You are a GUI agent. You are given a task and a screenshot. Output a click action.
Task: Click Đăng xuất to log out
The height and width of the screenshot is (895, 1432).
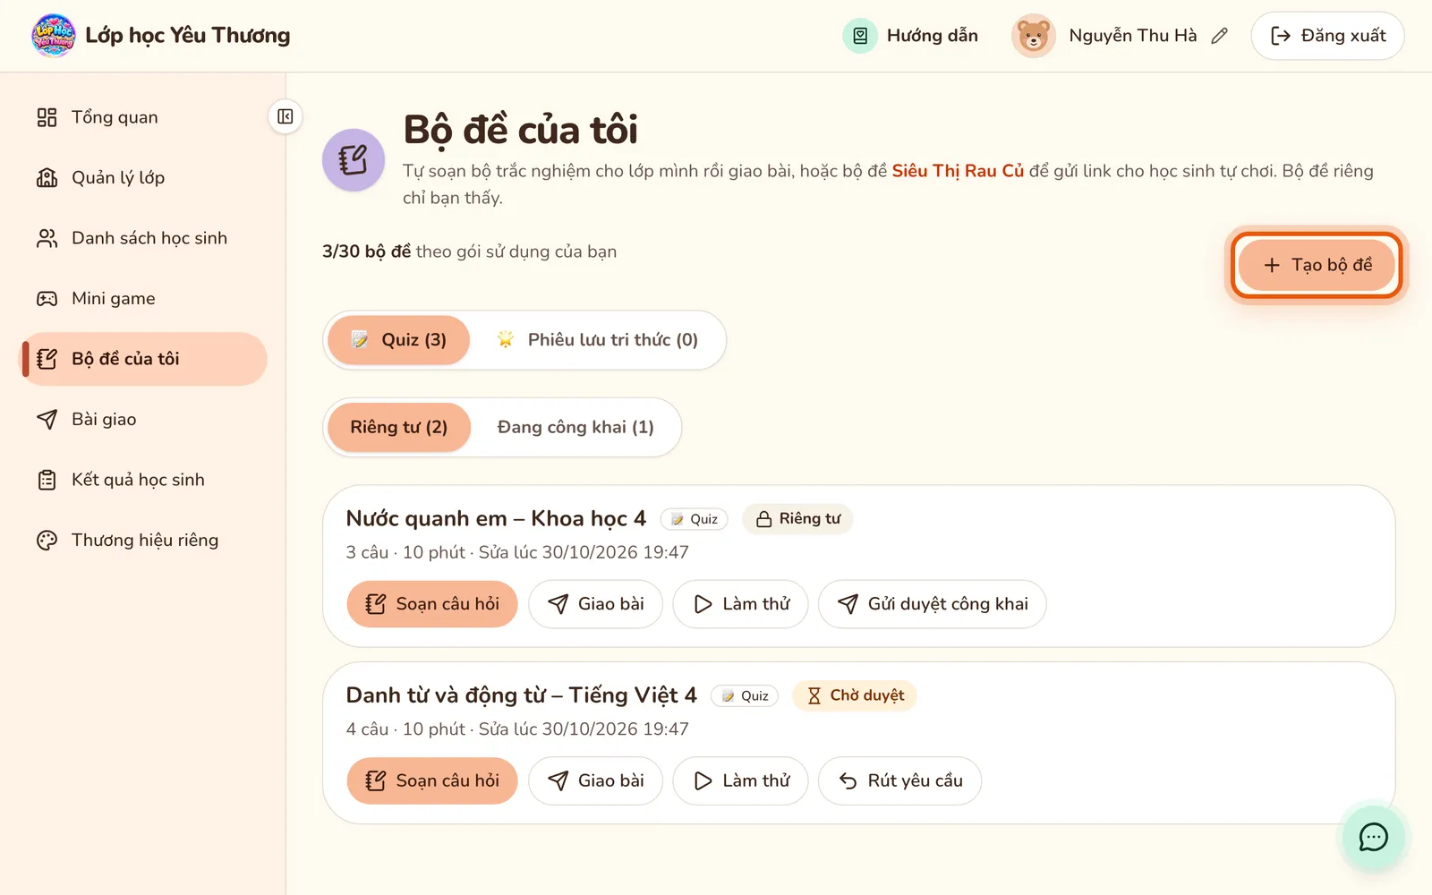pos(1327,36)
